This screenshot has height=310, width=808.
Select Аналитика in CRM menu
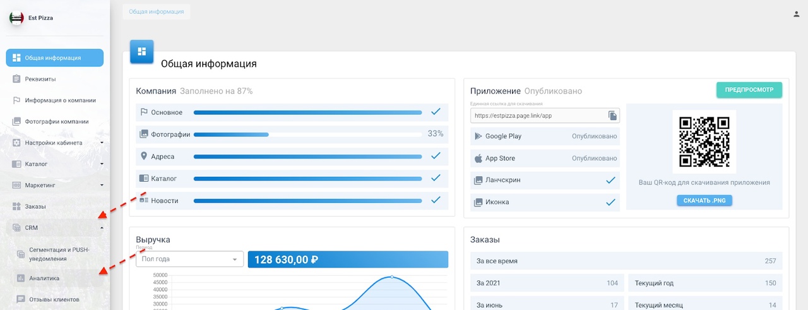point(44,278)
